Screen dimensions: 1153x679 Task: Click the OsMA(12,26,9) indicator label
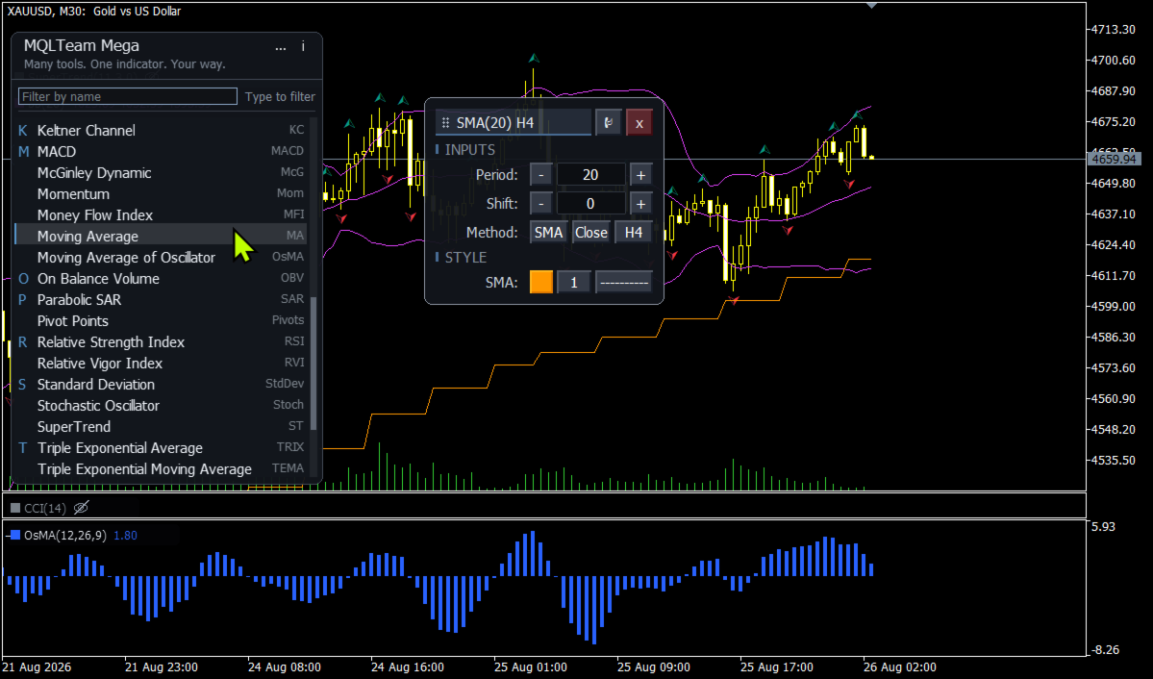click(x=64, y=536)
